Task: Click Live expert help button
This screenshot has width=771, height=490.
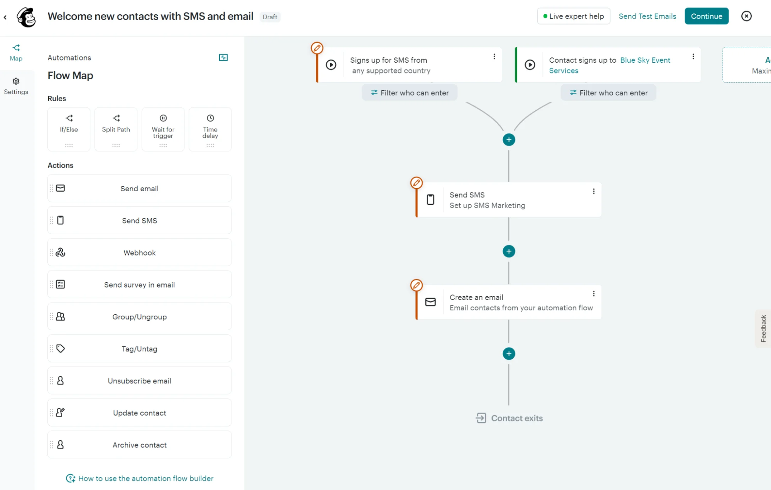Action: [574, 16]
